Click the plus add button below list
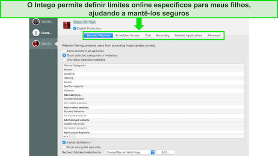The height and width of the screenshot is (156, 278). [66, 136]
